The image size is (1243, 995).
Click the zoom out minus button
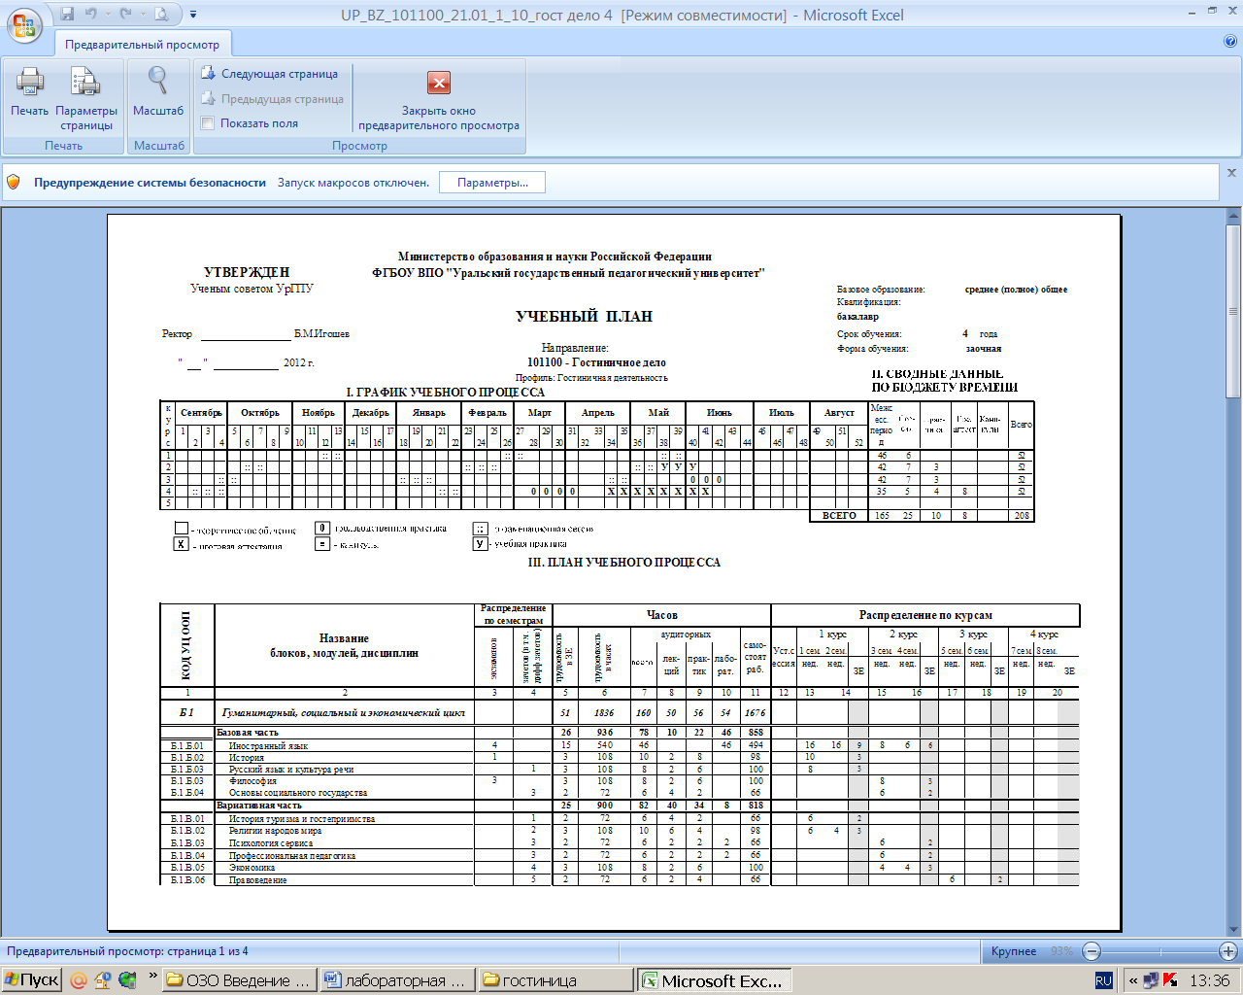1092,951
